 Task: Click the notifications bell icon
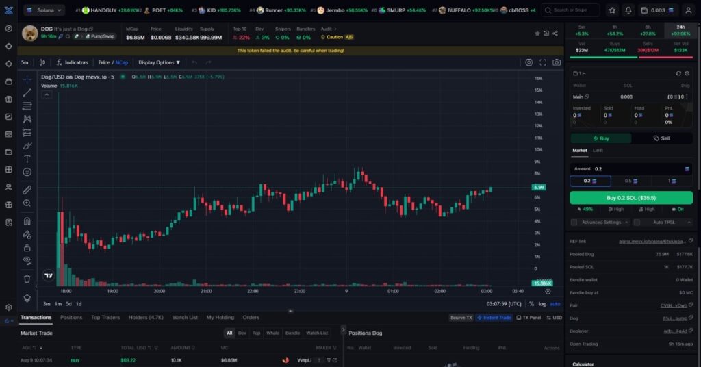tap(628, 10)
